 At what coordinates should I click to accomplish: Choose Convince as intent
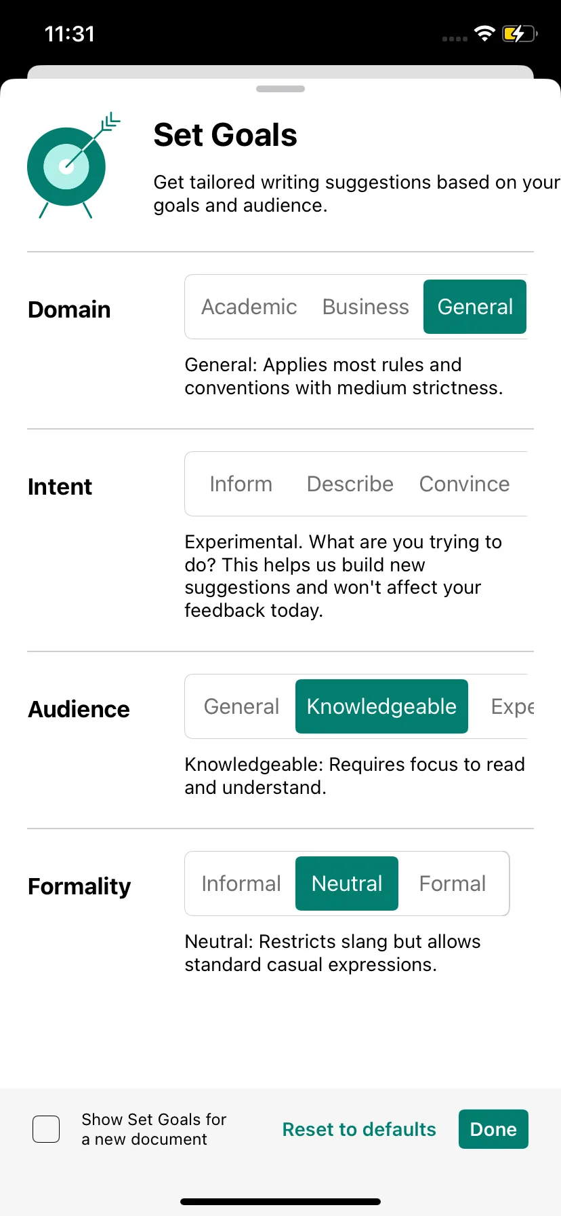[x=465, y=484]
